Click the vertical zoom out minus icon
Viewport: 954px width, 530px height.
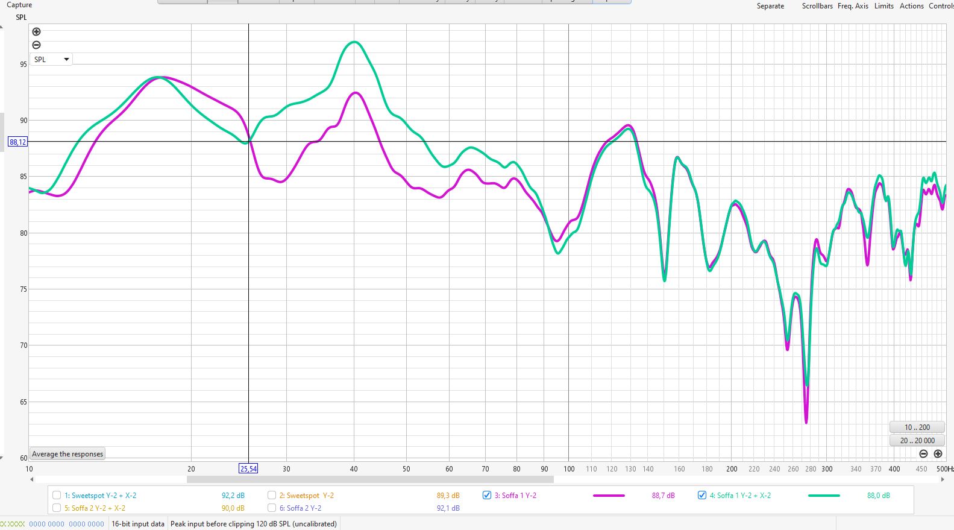pyautogui.click(x=36, y=45)
